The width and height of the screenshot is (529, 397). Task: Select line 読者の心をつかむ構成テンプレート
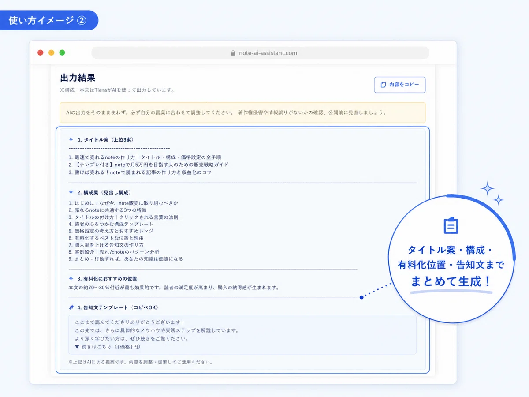[x=111, y=224]
